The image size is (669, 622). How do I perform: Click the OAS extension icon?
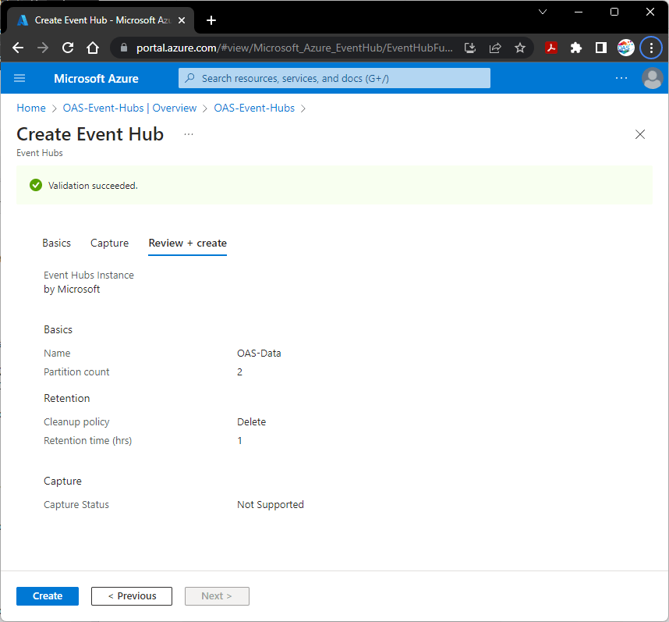(625, 48)
